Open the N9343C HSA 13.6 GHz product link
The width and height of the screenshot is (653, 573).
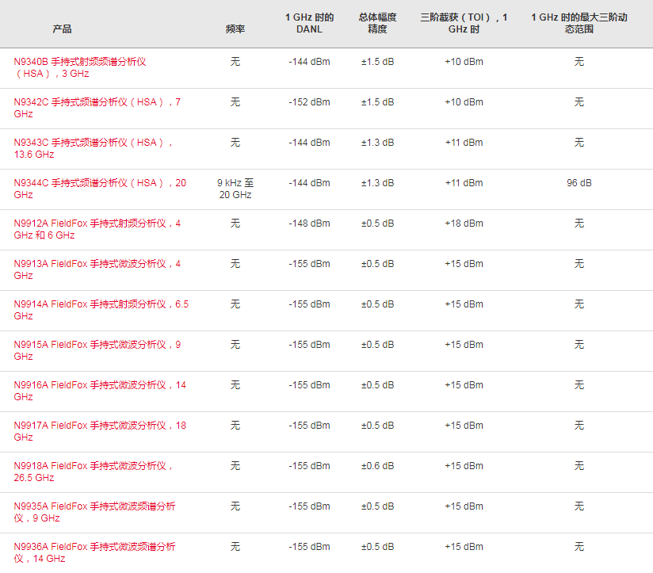(94, 148)
